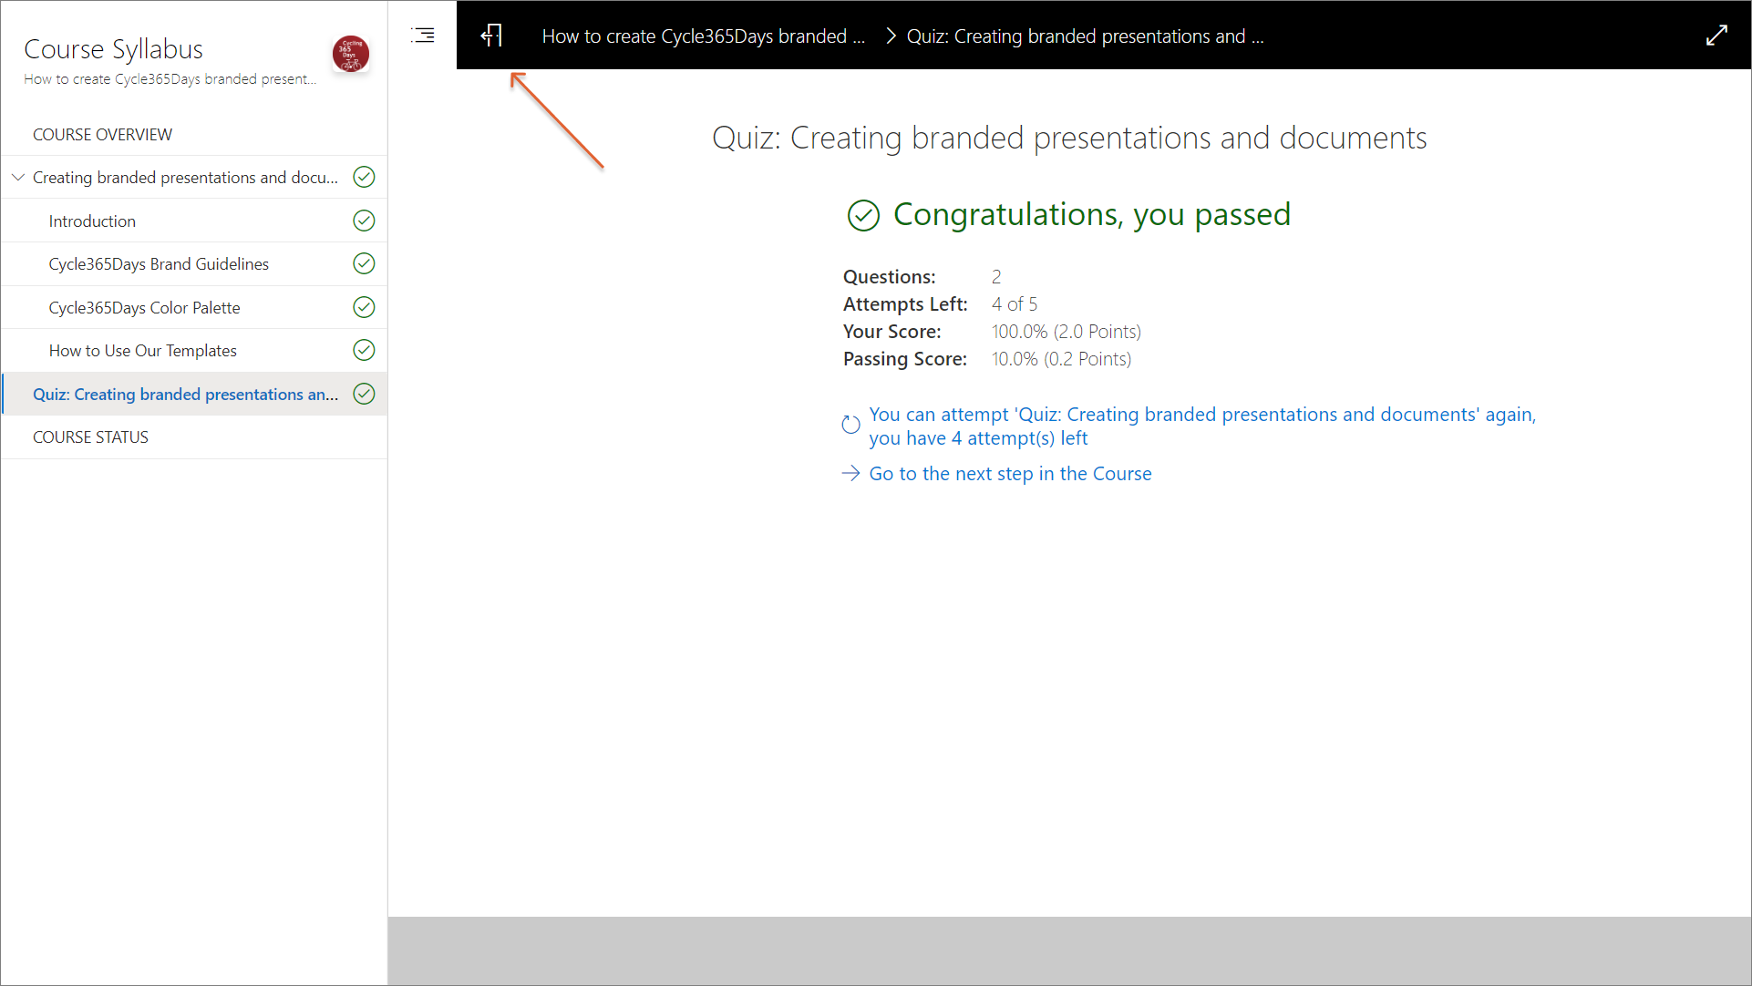1752x986 pixels.
Task: Click the green passed checkmark icon
Action: pyautogui.click(x=863, y=215)
